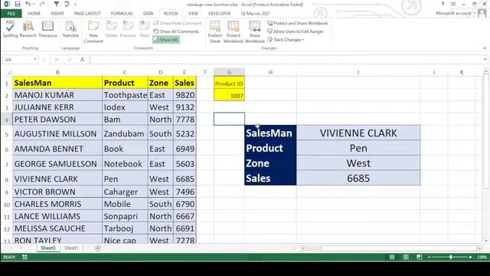Image resolution: width=490 pixels, height=276 pixels.
Task: Switch to Page Break Preview in status bar
Action: 419,257
